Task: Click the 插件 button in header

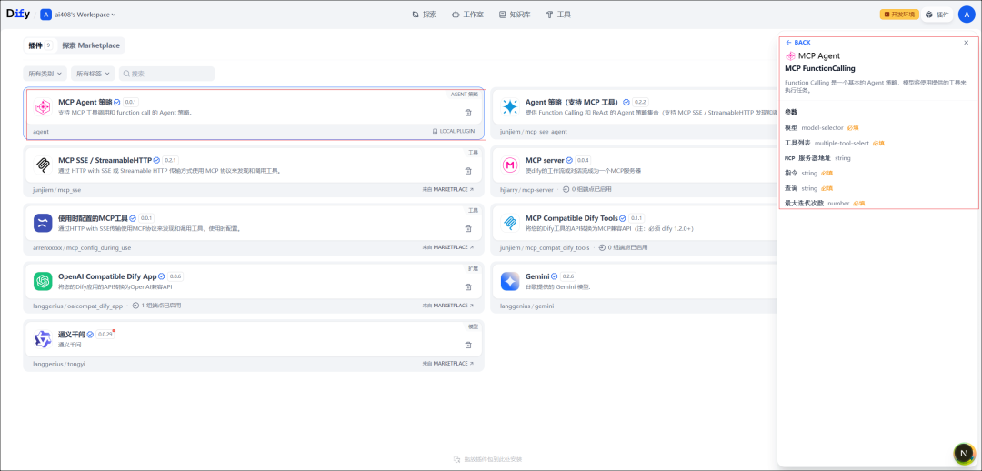Action: 937,15
